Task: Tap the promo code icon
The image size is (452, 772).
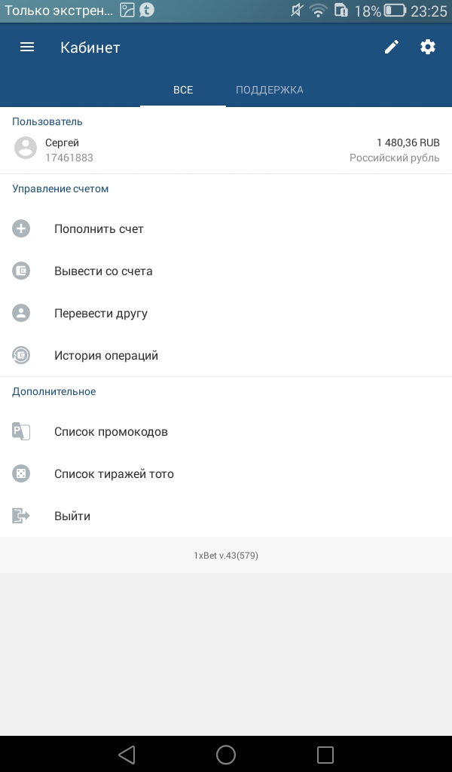Action: point(21,431)
